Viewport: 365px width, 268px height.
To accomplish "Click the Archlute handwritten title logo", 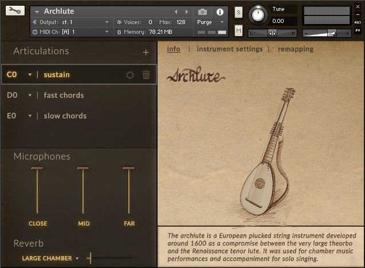I will click(196, 75).
